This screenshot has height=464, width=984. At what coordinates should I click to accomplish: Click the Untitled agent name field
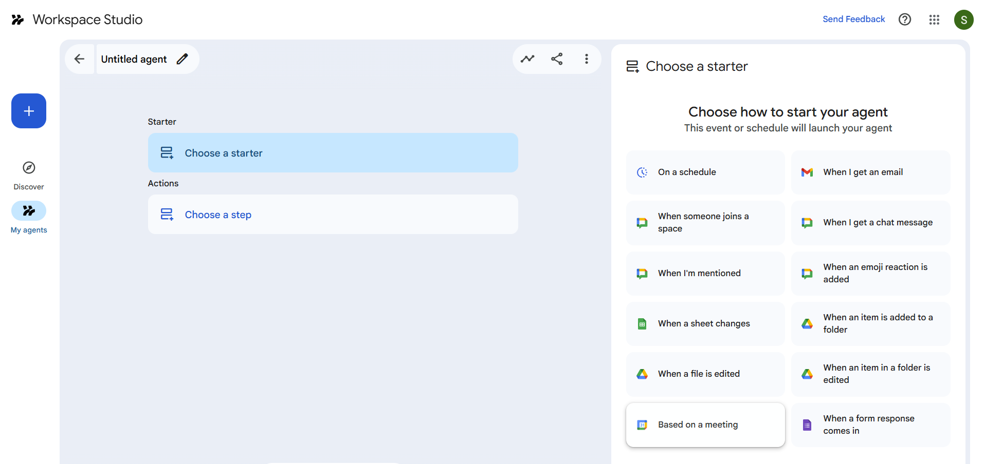click(x=134, y=59)
